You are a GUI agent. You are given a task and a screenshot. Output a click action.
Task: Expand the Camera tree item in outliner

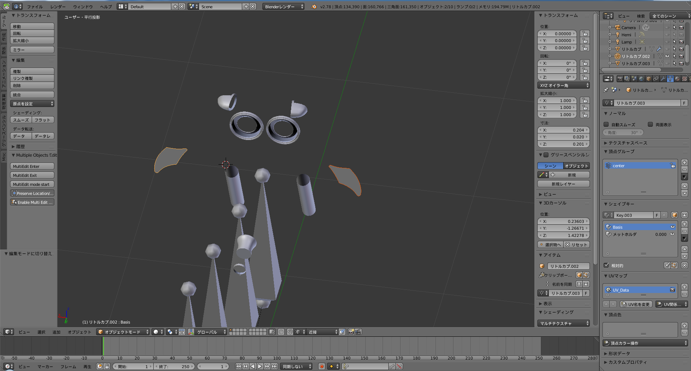click(x=610, y=28)
